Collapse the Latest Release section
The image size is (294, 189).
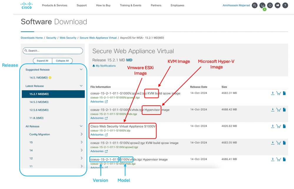pyautogui.click(x=81, y=86)
